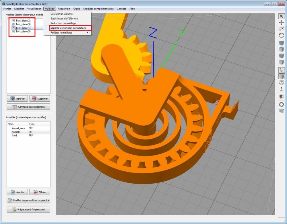This screenshot has width=287, height=224.
Task: Toggle point normals display
Action: point(281,89)
